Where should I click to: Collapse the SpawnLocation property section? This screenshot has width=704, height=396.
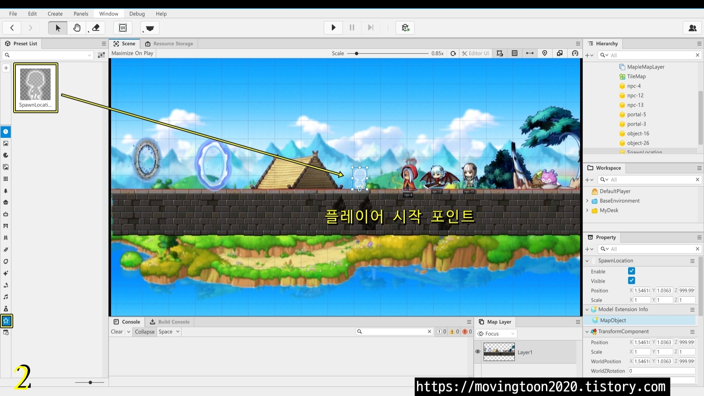pos(587,261)
